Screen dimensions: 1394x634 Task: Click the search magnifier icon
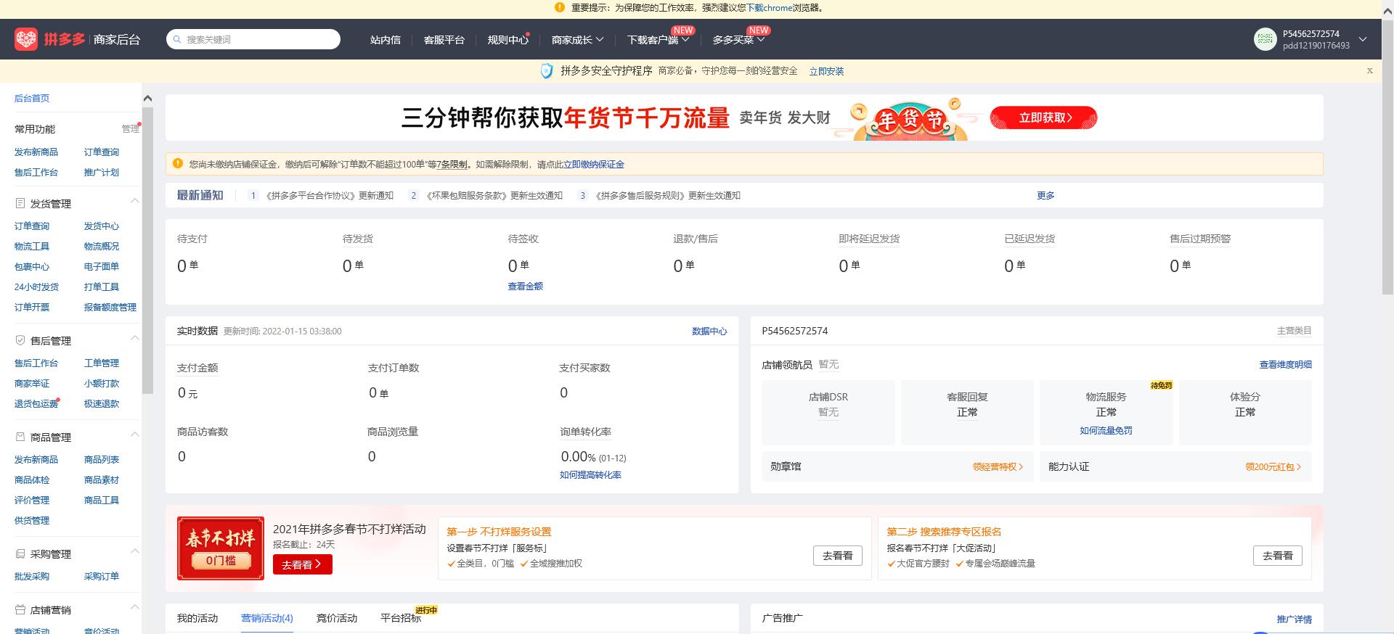click(177, 39)
